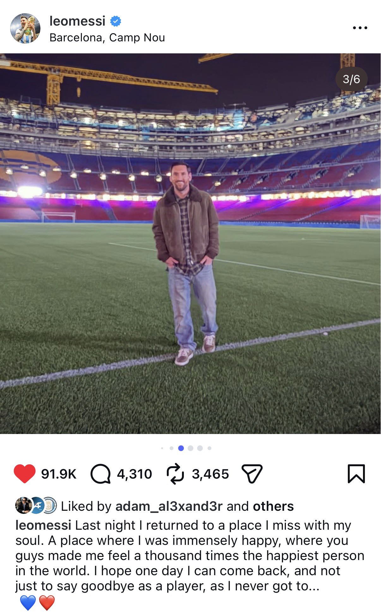Unlike the post via red heart icon
This screenshot has height=615, width=381.
[25, 473]
